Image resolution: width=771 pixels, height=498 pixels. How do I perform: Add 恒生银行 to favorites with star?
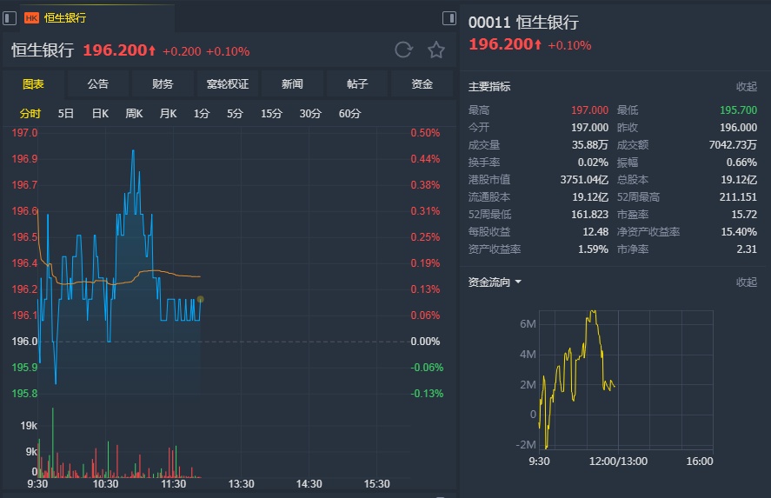click(x=436, y=50)
